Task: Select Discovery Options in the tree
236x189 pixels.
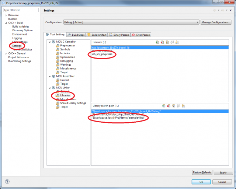Action: click(x=22, y=30)
